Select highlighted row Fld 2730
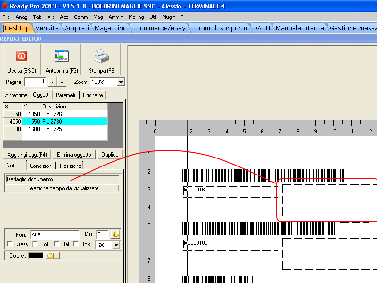The image size is (377, 283). pyautogui.click(x=56, y=122)
